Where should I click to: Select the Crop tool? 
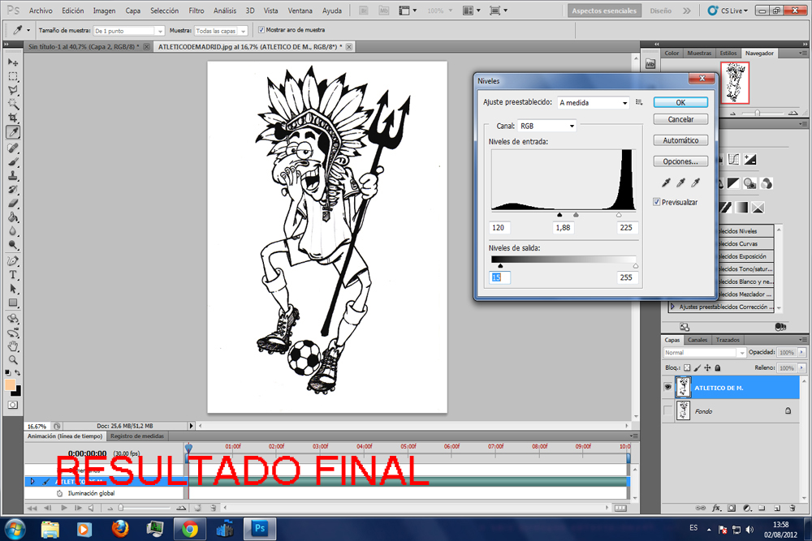click(13, 118)
